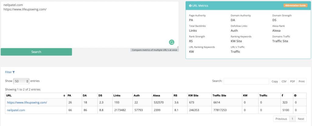Export the table as PDF
312x126 pixels.
[x=292, y=81]
